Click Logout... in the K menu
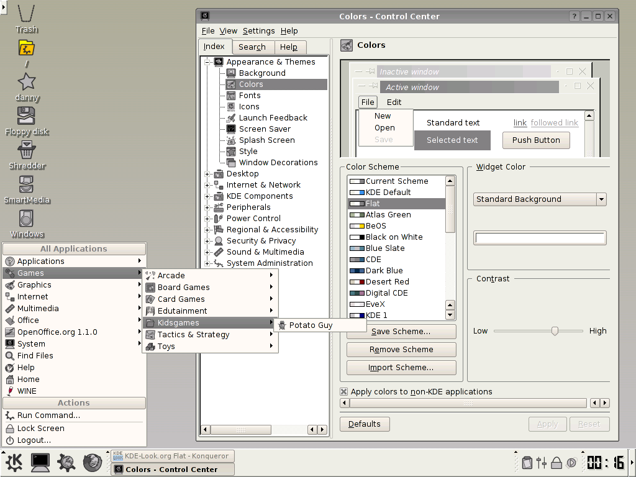 [75, 440]
